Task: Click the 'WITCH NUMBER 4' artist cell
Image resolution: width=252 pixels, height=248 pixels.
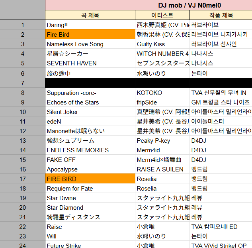Action: 162,53
